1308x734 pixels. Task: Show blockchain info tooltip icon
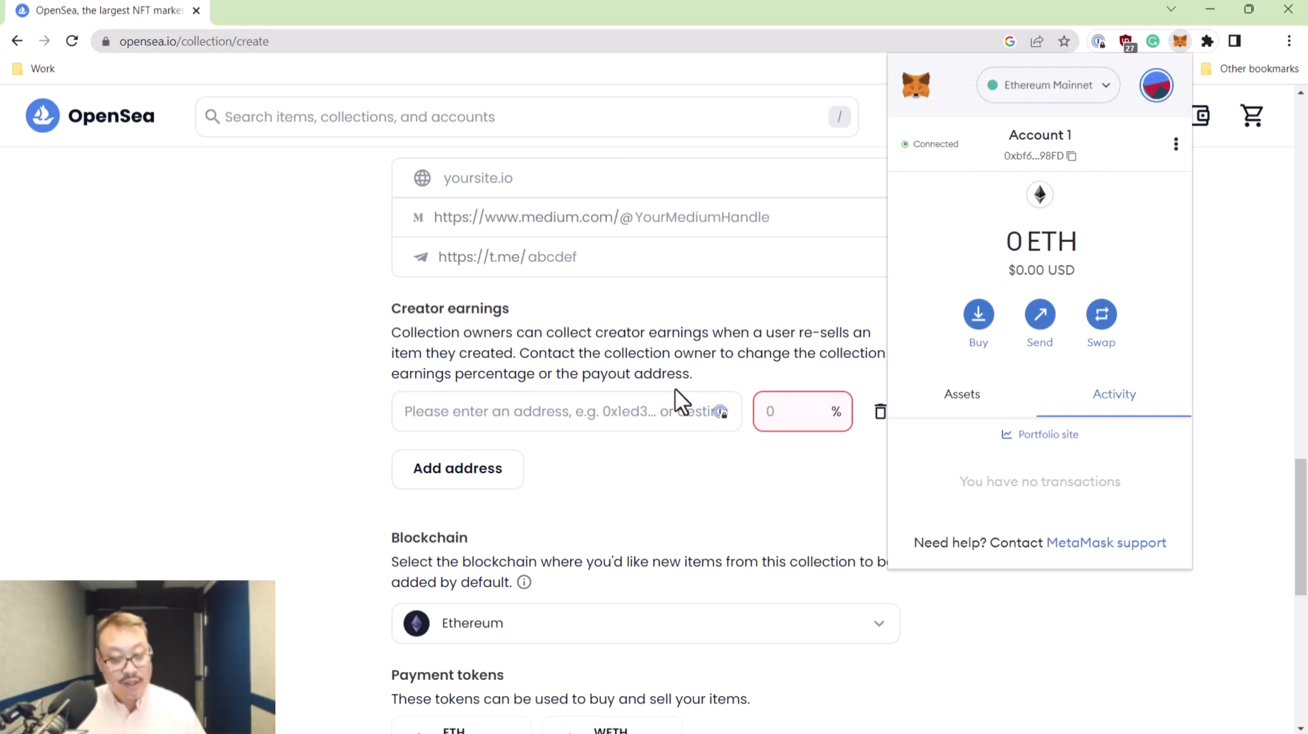click(x=524, y=582)
